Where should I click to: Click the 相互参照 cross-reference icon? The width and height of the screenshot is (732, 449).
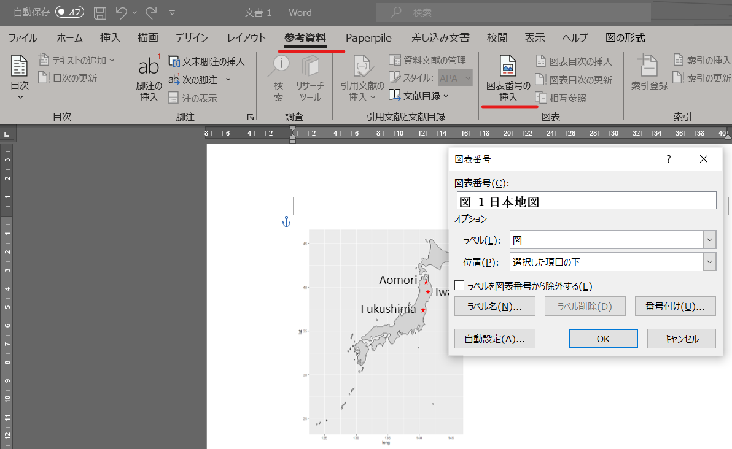tap(541, 98)
